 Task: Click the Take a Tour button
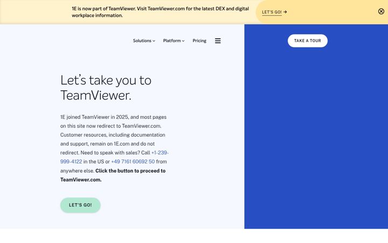[x=307, y=40]
